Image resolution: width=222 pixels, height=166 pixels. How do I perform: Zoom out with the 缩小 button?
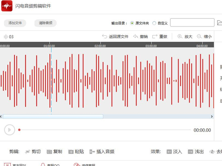coord(204,36)
